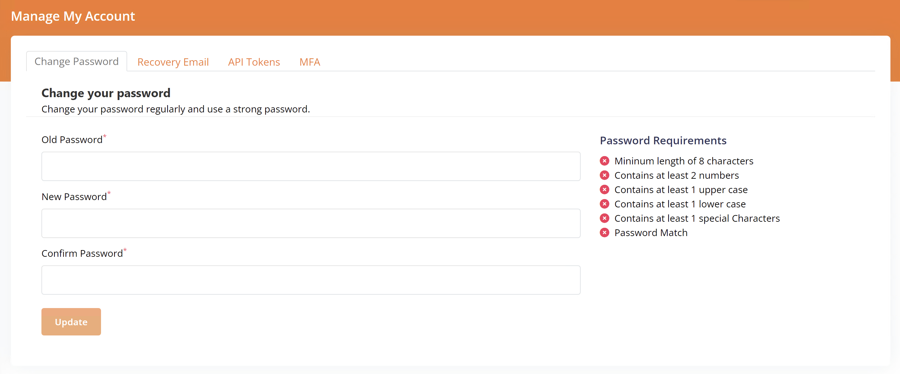Open the API Tokens tab
The image size is (900, 374).
[254, 62]
